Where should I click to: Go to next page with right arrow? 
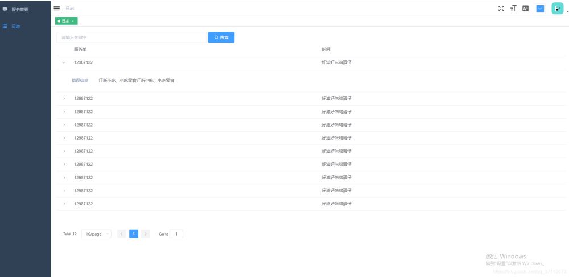point(146,234)
